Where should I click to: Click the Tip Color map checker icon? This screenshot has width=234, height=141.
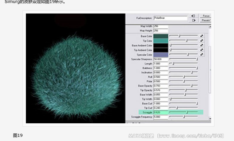point(202,41)
